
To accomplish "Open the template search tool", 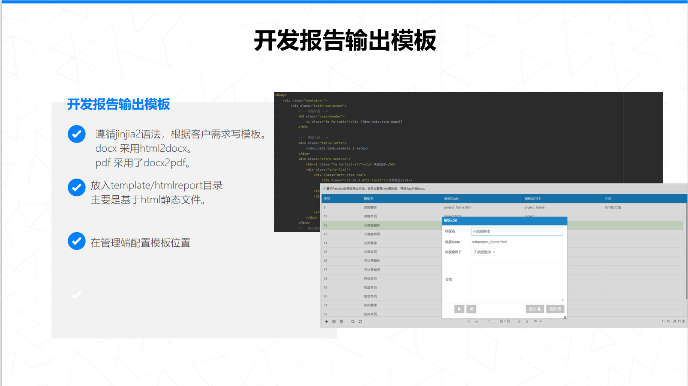I will coord(352,321).
